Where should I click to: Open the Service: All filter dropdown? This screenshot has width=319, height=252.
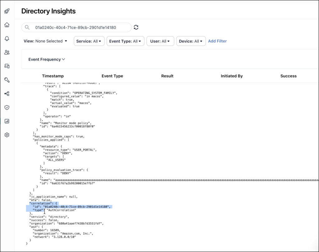(x=89, y=41)
